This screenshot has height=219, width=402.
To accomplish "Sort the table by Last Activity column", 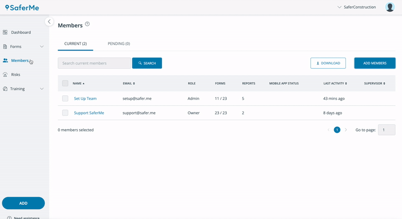I will pos(335,83).
